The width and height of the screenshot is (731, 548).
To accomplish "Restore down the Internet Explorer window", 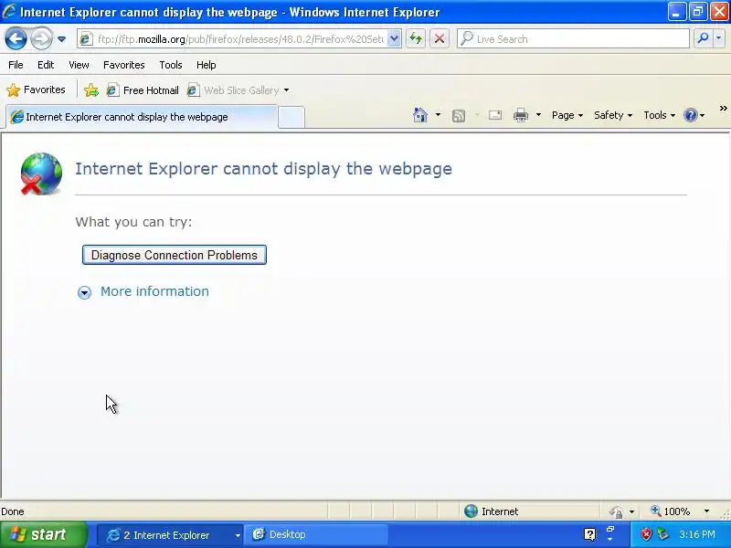I will (698, 12).
